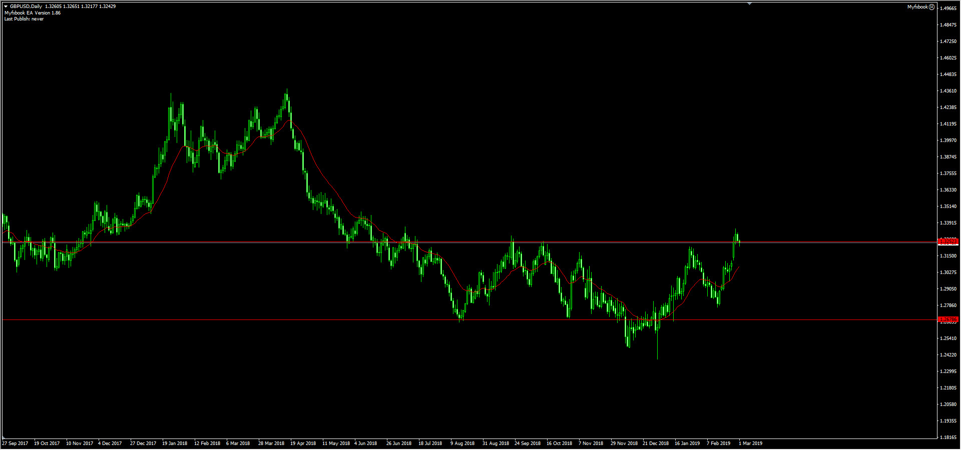
Task: Click the 'Last Publish: never' status text
Action: pyautogui.click(x=24, y=19)
